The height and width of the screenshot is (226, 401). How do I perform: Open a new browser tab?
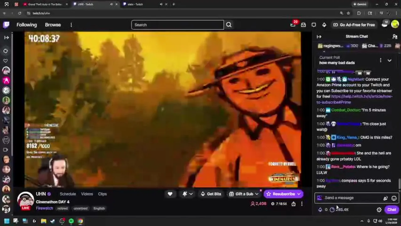point(174,4)
